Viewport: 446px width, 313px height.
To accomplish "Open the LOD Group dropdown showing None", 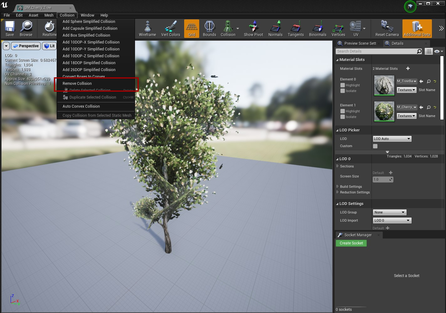I will [x=389, y=212].
